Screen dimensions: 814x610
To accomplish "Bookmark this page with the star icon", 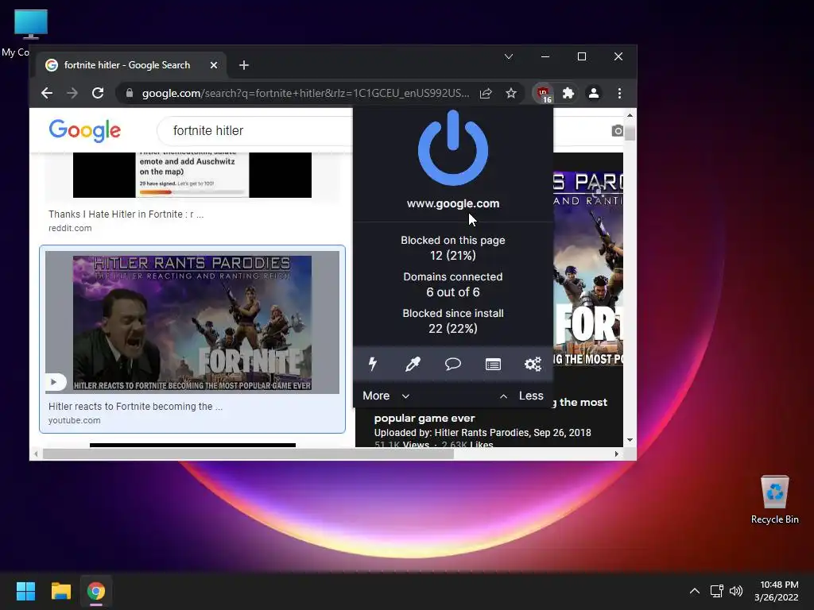I will (x=511, y=94).
